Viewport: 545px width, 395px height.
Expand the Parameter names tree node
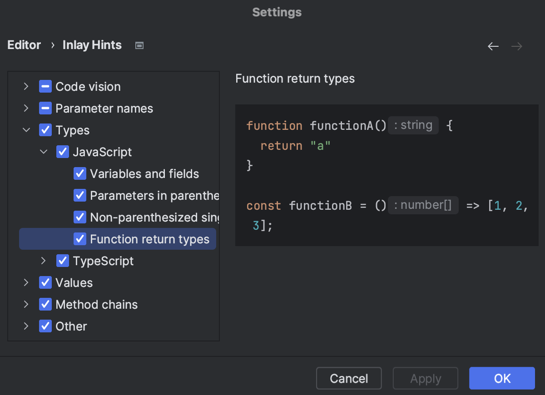pos(26,108)
